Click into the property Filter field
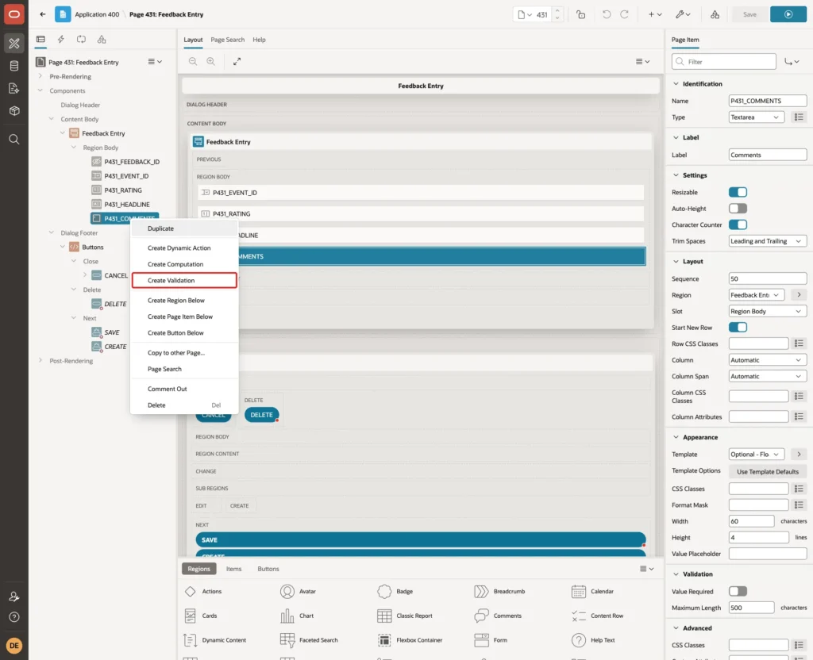This screenshot has height=660, width=813. (723, 62)
